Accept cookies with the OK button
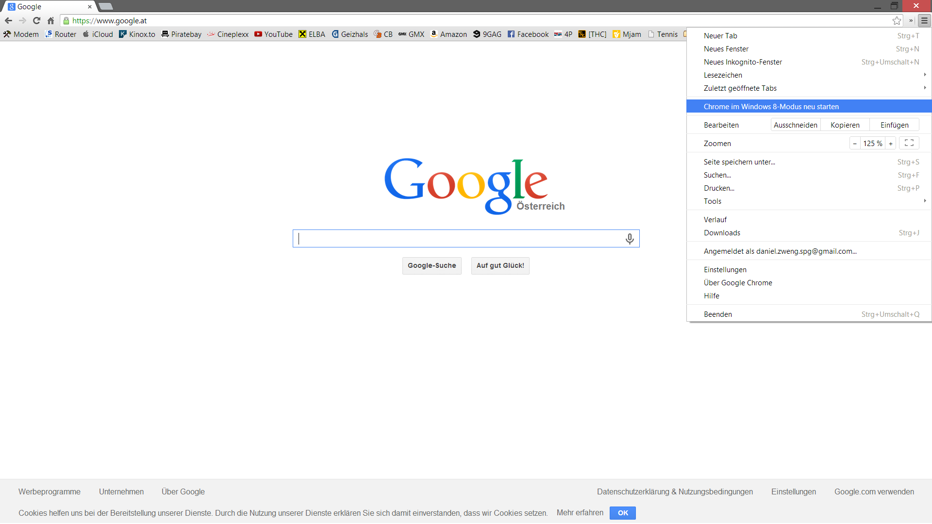This screenshot has width=932, height=524. (x=623, y=513)
